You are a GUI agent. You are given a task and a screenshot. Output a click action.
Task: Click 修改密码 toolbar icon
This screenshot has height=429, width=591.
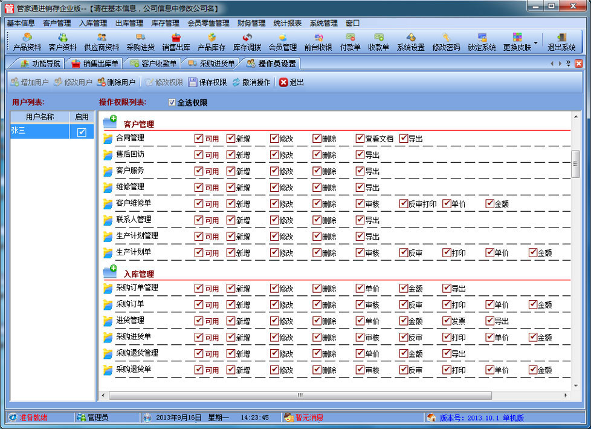pos(446,42)
